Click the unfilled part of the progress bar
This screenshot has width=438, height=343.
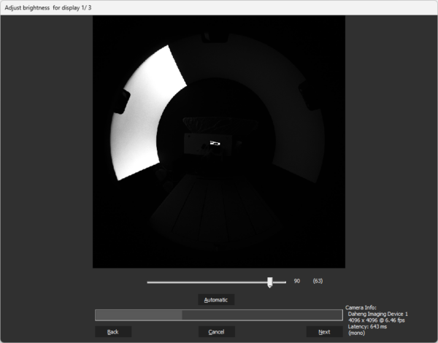click(x=261, y=315)
